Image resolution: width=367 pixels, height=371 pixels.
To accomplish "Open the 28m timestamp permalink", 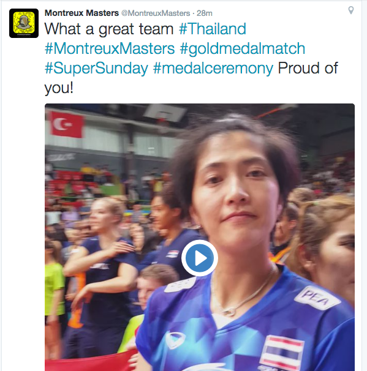I will [x=205, y=13].
